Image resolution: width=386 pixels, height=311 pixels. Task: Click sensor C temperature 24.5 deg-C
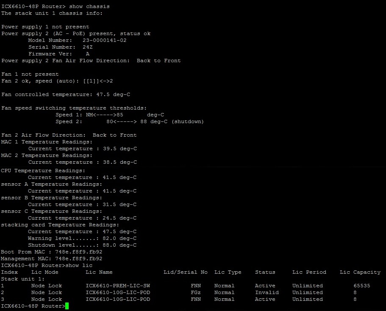pyautogui.click(x=82, y=218)
